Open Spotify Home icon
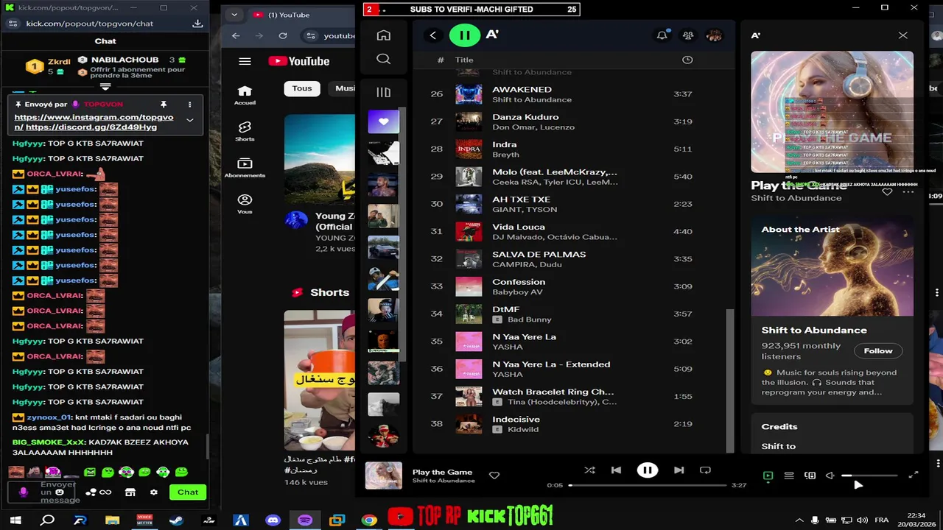Image resolution: width=943 pixels, height=530 pixels. click(x=383, y=35)
